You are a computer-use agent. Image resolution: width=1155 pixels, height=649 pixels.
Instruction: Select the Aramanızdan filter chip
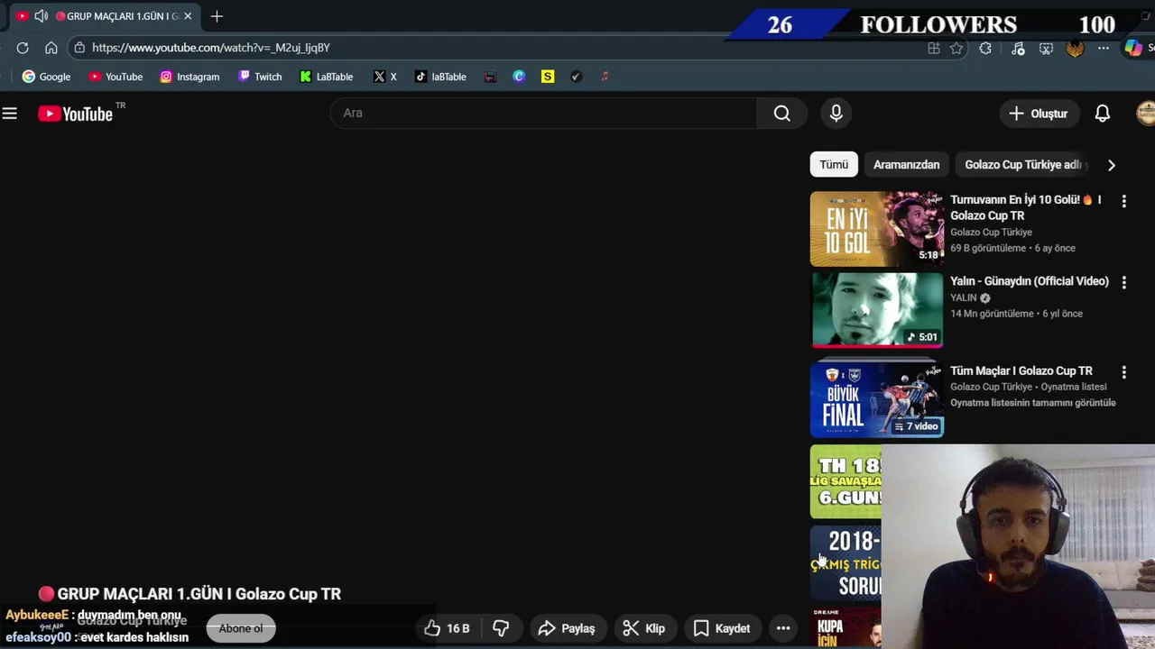tap(906, 165)
